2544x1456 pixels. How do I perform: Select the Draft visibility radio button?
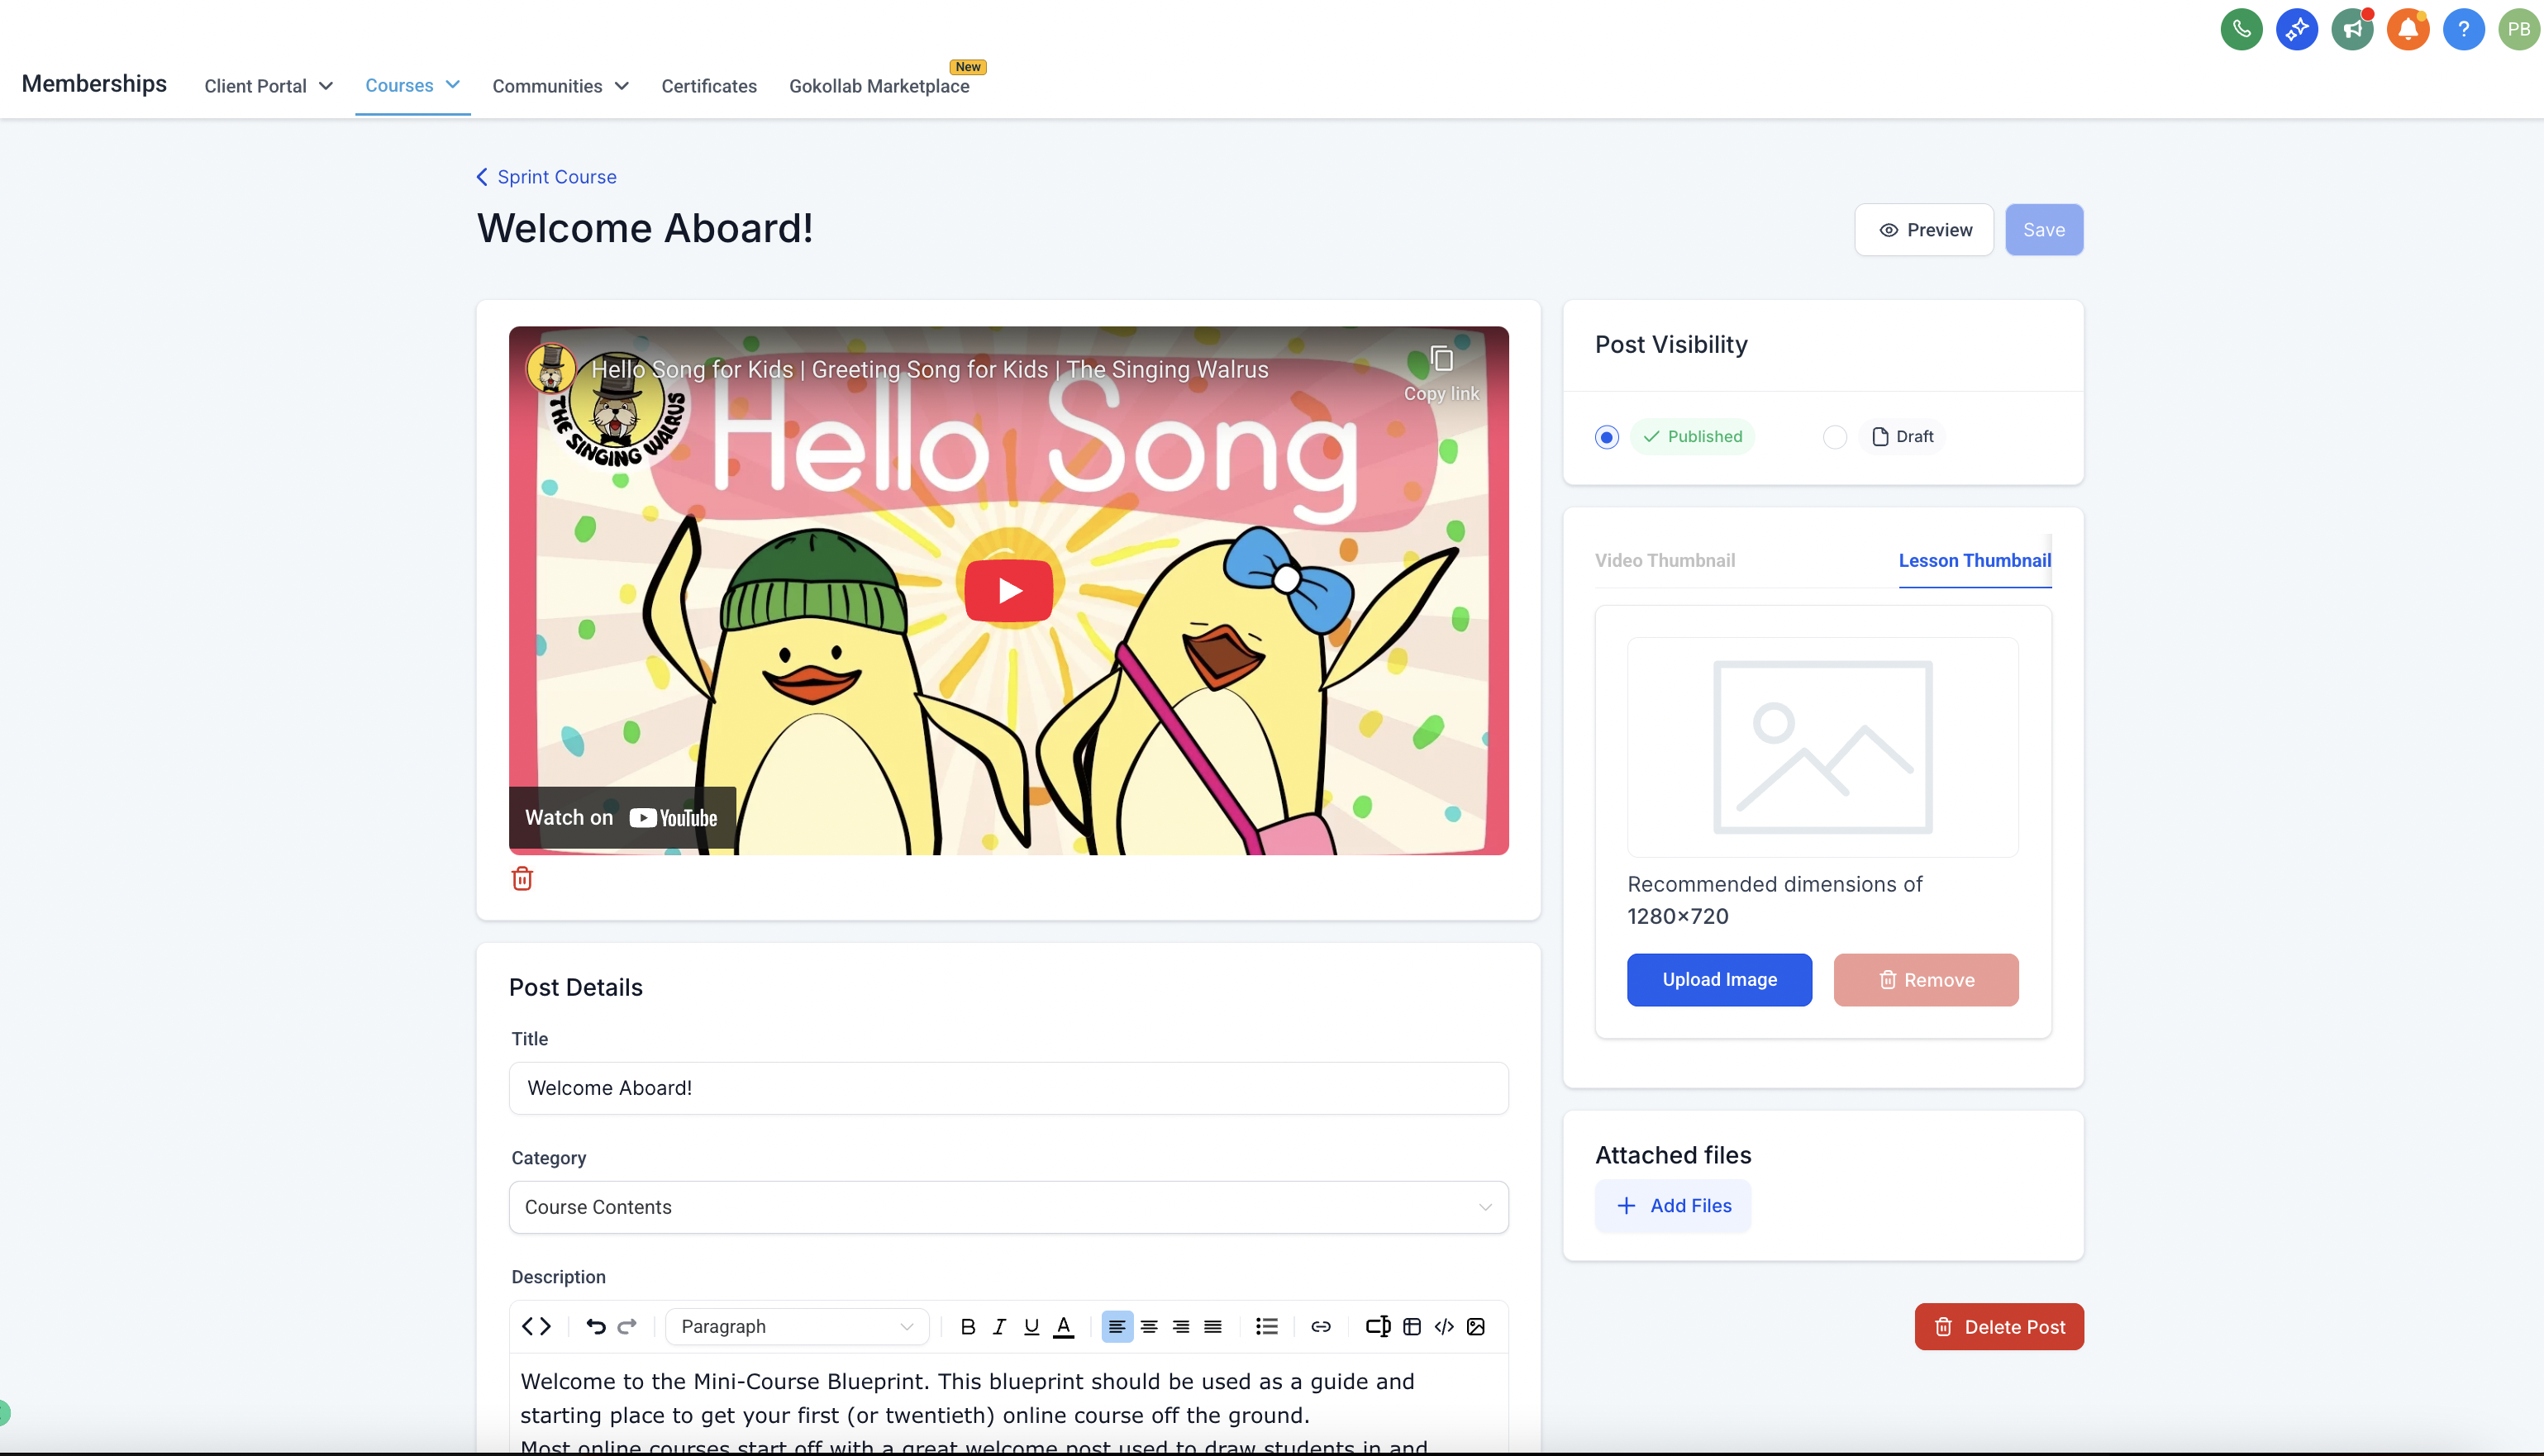1835,437
